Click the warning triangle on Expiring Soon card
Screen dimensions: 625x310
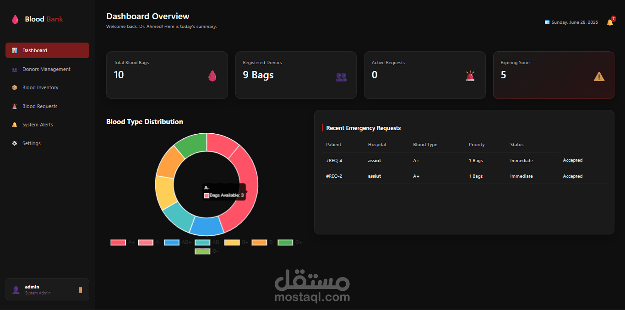[599, 76]
